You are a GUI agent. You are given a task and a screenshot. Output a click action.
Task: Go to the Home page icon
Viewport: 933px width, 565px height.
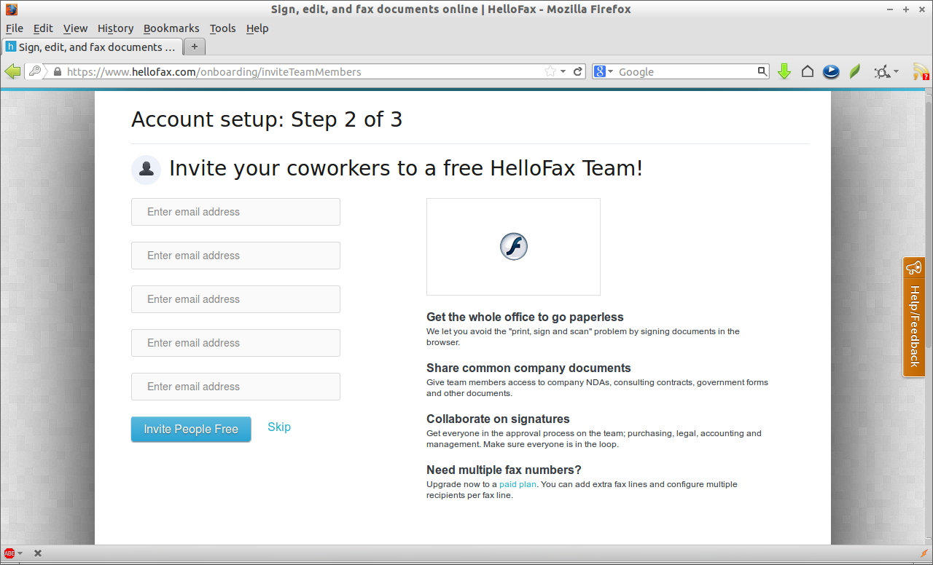pos(808,71)
